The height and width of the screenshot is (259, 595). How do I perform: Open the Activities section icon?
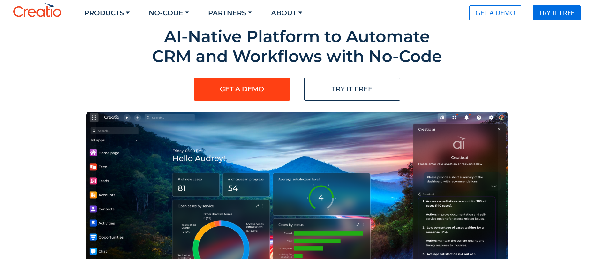[93, 223]
